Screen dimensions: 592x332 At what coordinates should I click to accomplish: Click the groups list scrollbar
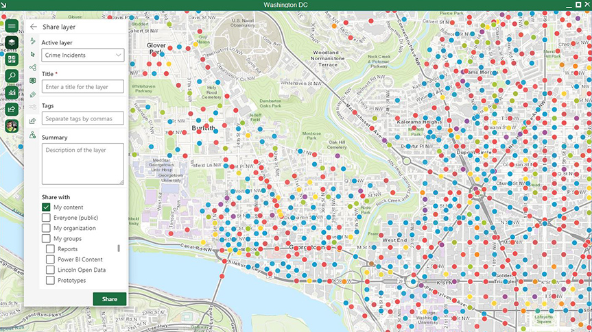(x=119, y=248)
